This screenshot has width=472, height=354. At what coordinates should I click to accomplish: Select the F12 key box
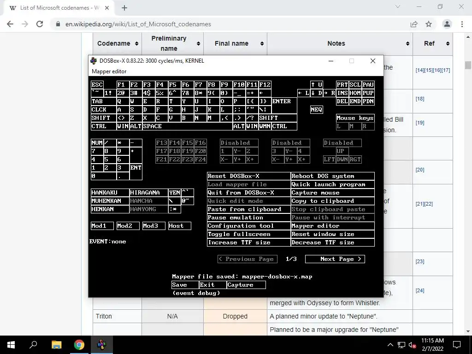265,85
